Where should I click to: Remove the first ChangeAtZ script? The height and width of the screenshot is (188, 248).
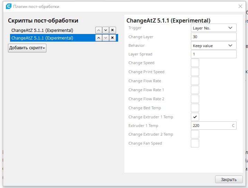coord(112,30)
